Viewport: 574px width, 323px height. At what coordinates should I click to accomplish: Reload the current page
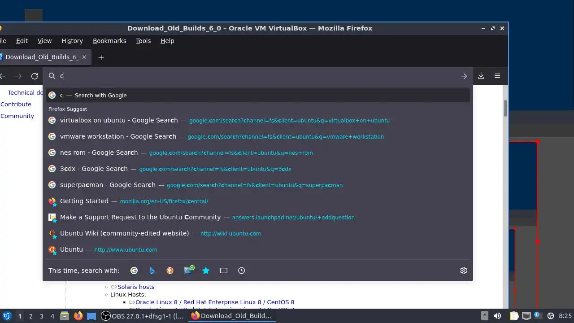[35, 76]
